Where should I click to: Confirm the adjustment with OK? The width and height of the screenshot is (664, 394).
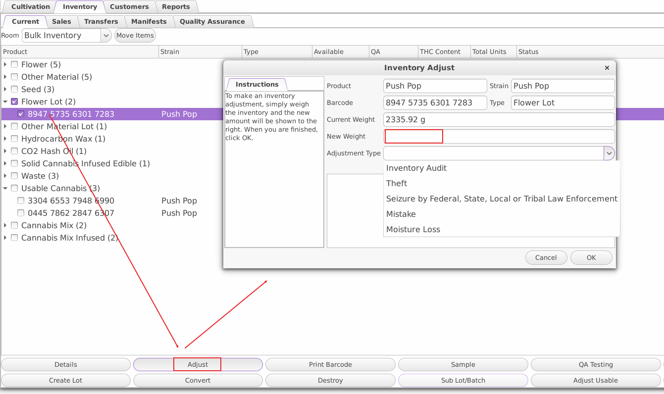[x=591, y=257]
